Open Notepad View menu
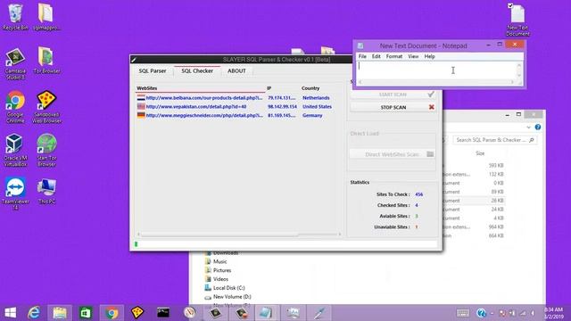The height and width of the screenshot is (321, 571). (413, 56)
